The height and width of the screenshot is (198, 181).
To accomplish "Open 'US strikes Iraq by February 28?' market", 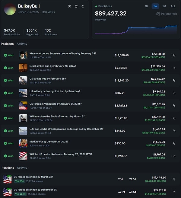I will click(x=48, y=78).
